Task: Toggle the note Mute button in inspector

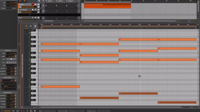Action: pyautogui.click(x=11, y=59)
